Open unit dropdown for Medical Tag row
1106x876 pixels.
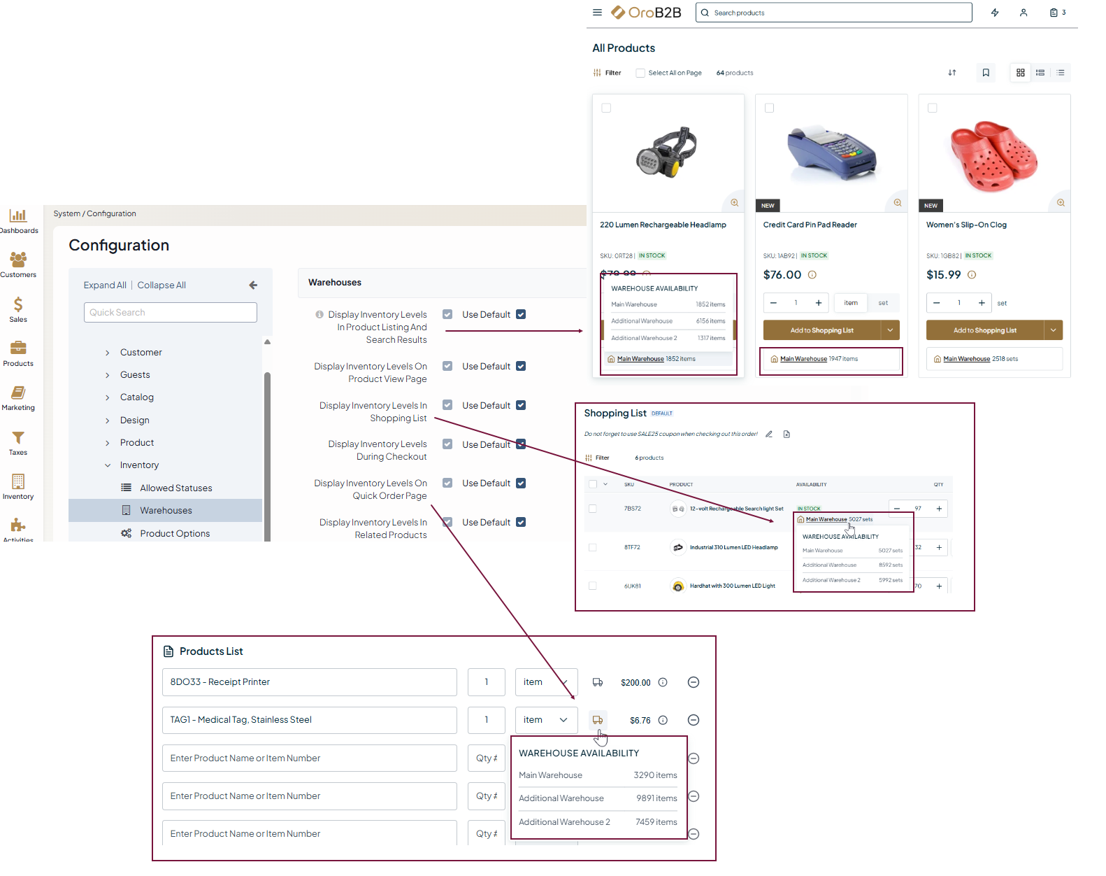tap(546, 720)
